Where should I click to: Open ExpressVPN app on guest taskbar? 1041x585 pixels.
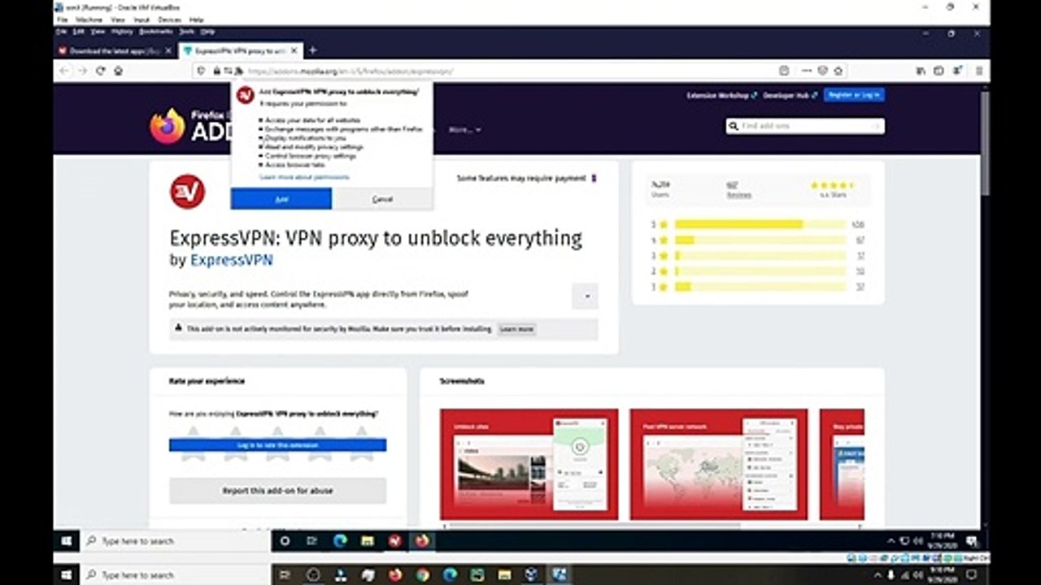(394, 541)
